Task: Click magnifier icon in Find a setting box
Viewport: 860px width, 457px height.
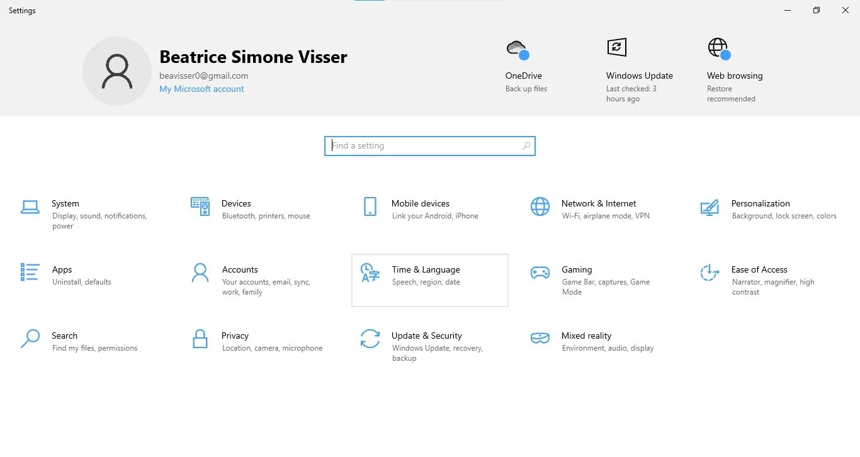Action: click(x=526, y=146)
